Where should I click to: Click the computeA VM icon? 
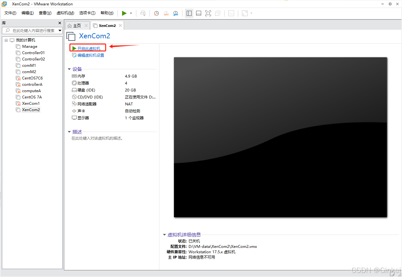[x=18, y=91]
